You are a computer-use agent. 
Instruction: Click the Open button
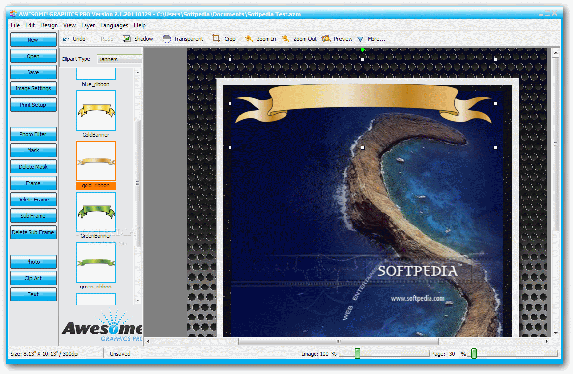(33, 56)
